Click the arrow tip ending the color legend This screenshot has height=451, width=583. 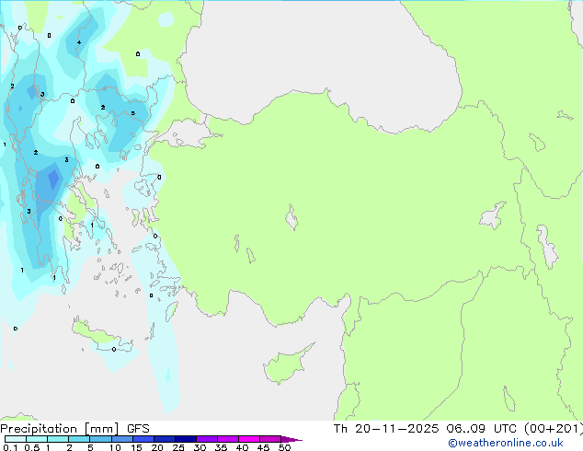tap(297, 440)
